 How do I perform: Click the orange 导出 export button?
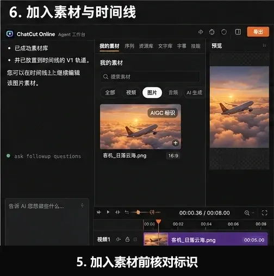click(x=258, y=32)
